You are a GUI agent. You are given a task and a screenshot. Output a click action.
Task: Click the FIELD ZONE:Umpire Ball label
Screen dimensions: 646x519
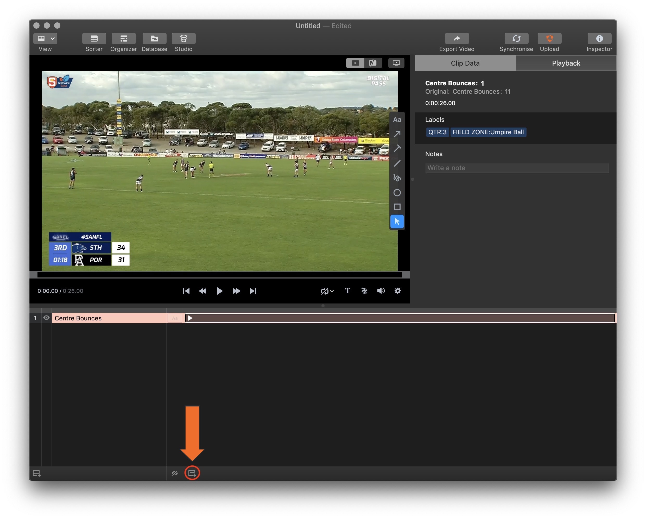click(488, 132)
